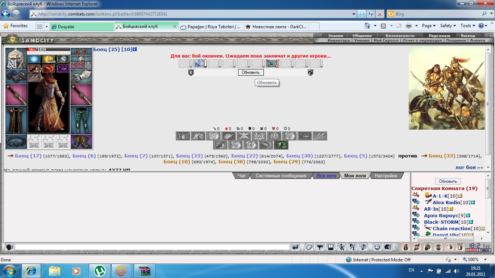This screenshot has width=495, height=278.
Task: Click the ruby earrings slot
Action: point(81,51)
